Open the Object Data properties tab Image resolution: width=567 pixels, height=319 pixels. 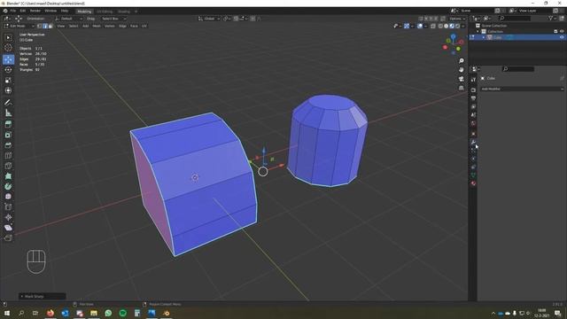pos(473,175)
